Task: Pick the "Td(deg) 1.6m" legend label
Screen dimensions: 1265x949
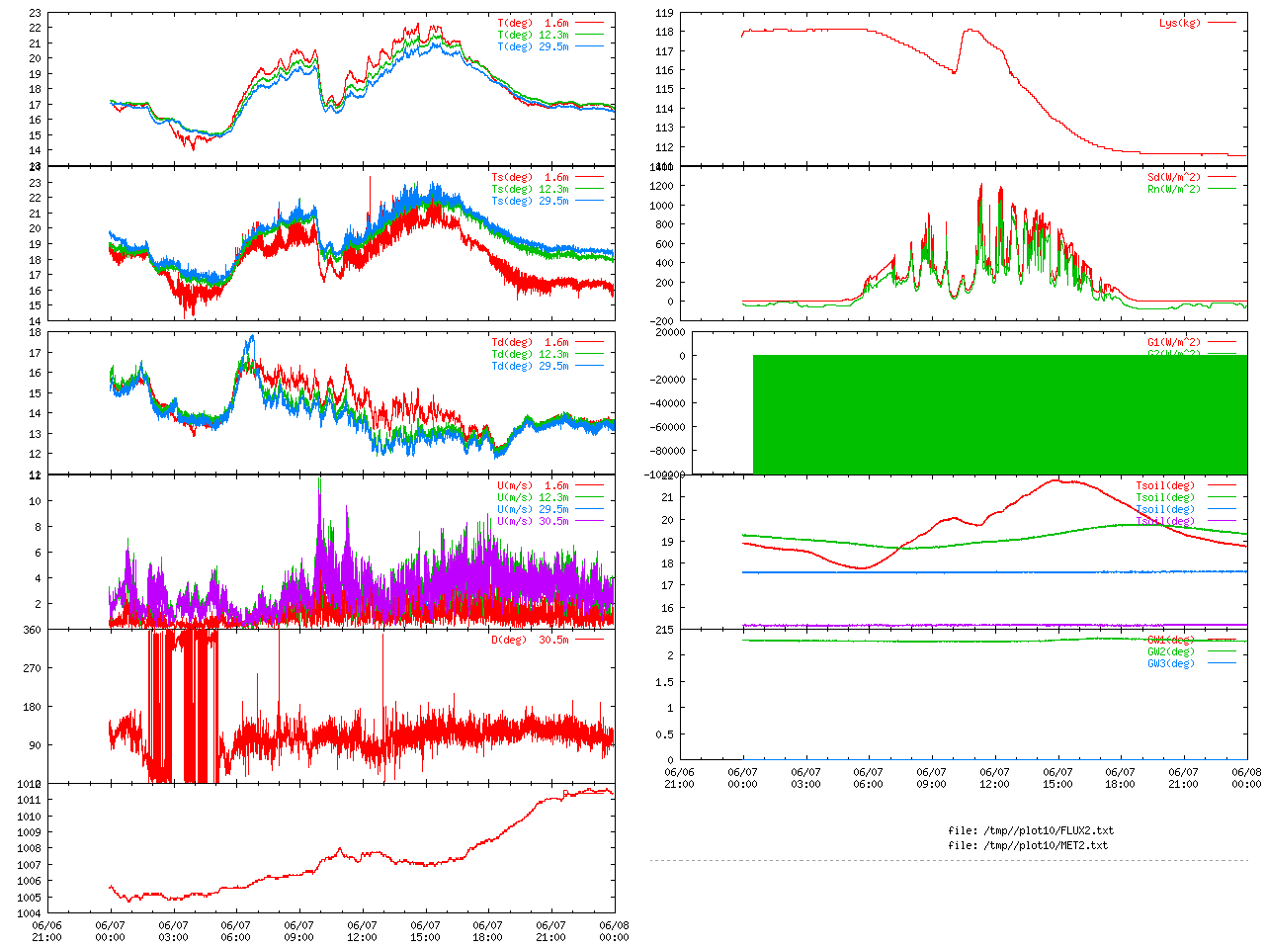Action: [x=531, y=342]
